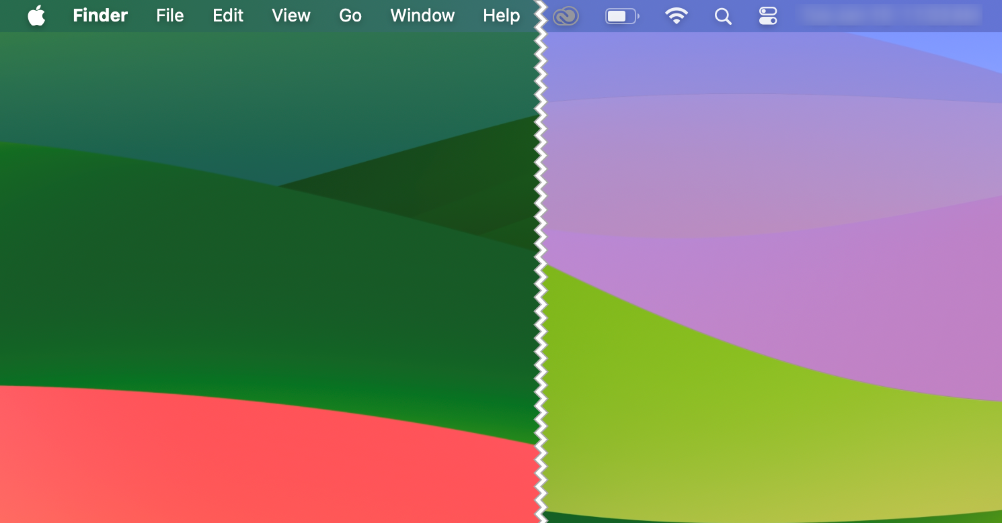The width and height of the screenshot is (1002, 523).
Task: Open the Window menu
Action: click(x=422, y=15)
